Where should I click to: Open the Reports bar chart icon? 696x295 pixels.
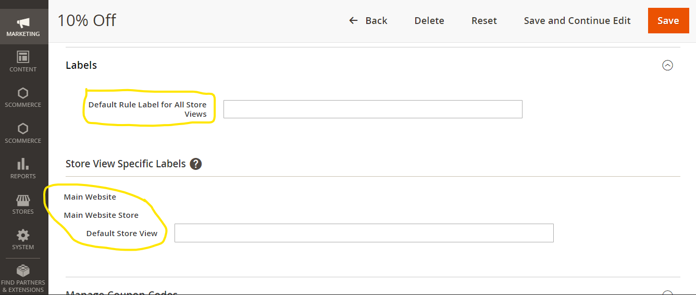click(23, 164)
